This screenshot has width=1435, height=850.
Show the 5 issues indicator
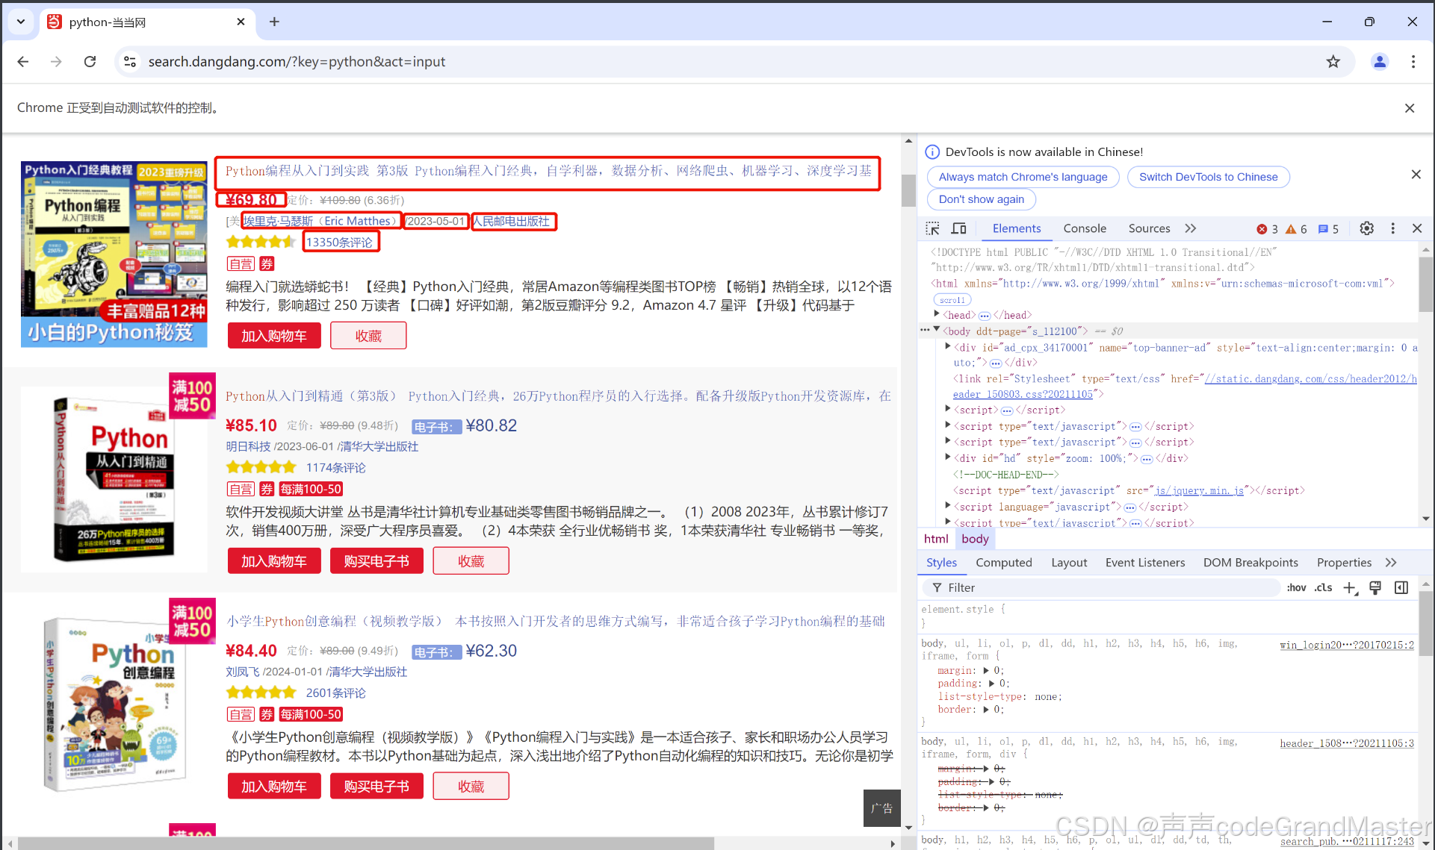(x=1328, y=229)
